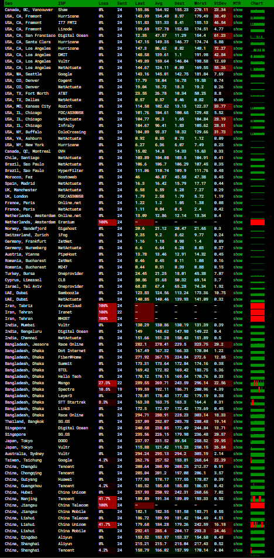Show MTR for London FDC/AS30058
This screenshot has height=558, width=274.
pyautogui.click(x=238, y=197)
